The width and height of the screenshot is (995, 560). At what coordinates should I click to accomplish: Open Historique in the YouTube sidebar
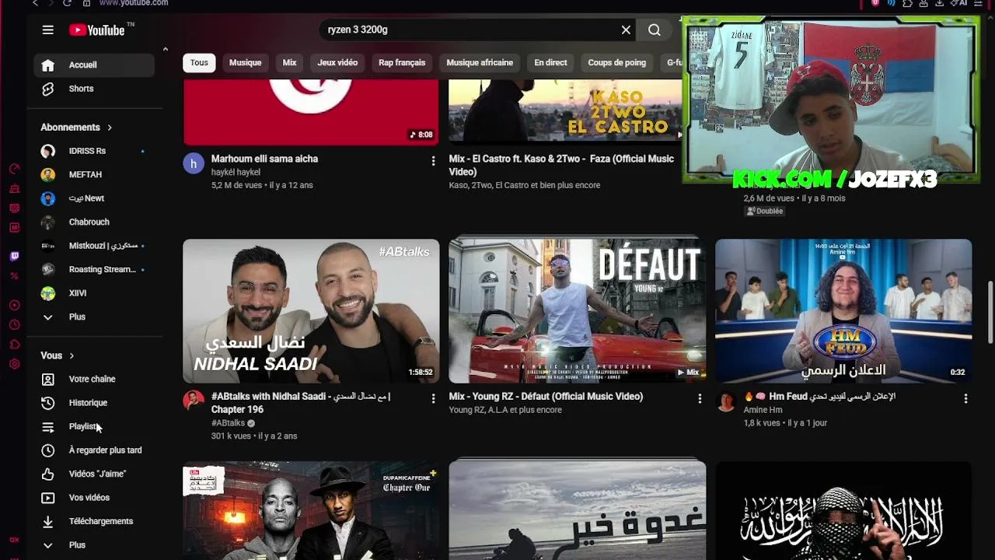[x=94, y=403]
